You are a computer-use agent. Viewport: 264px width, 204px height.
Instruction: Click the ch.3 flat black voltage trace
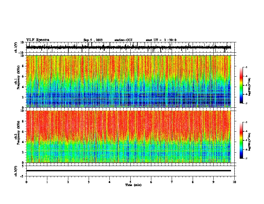[129, 171]
